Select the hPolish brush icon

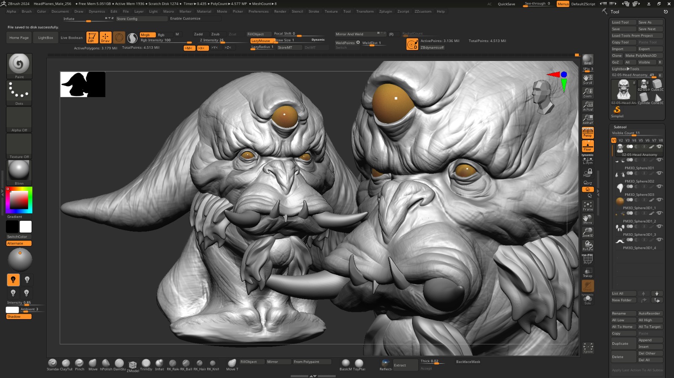click(106, 363)
